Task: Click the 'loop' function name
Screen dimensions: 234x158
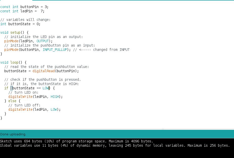Action: (14, 62)
